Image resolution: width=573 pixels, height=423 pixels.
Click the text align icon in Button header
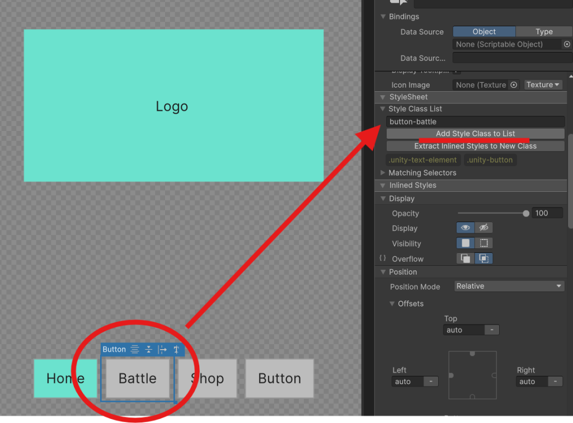click(135, 349)
